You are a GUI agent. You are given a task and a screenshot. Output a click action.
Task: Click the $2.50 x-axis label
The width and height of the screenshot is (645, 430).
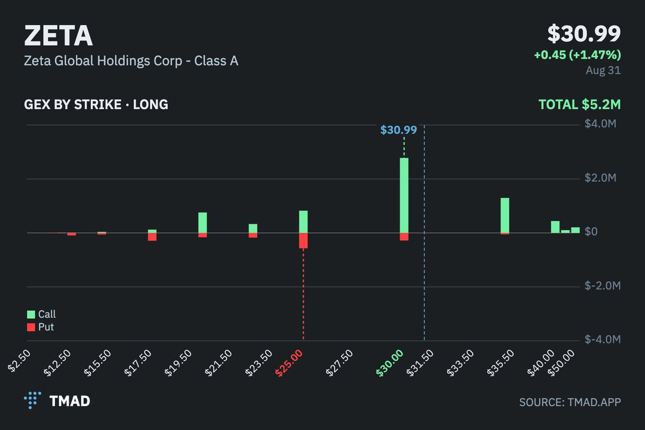click(x=19, y=360)
